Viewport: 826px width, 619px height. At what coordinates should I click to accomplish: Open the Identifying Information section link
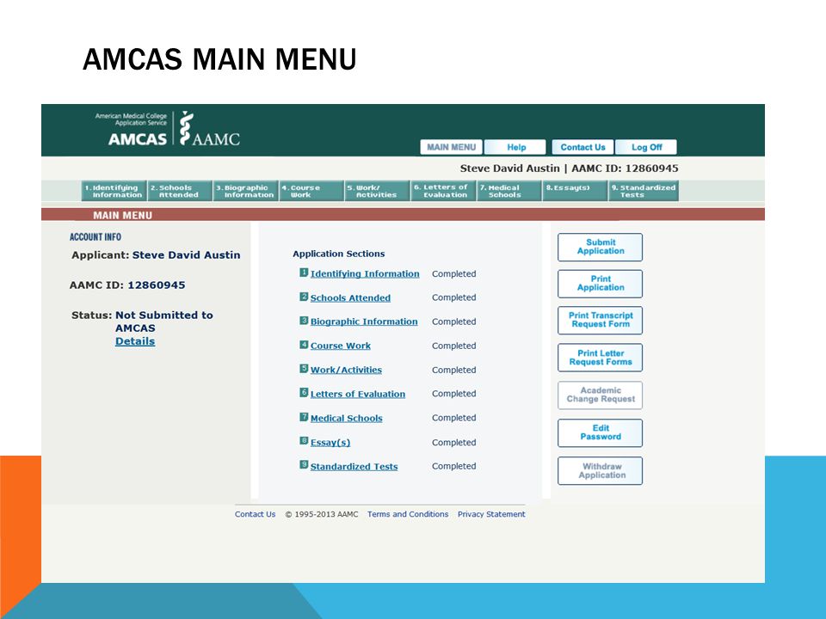click(365, 273)
